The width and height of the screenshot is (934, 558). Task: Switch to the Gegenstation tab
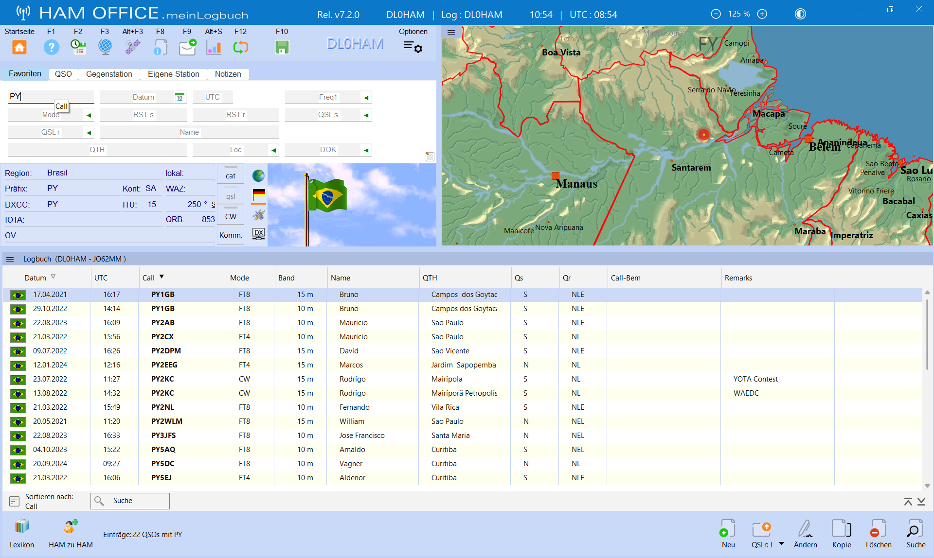click(109, 74)
